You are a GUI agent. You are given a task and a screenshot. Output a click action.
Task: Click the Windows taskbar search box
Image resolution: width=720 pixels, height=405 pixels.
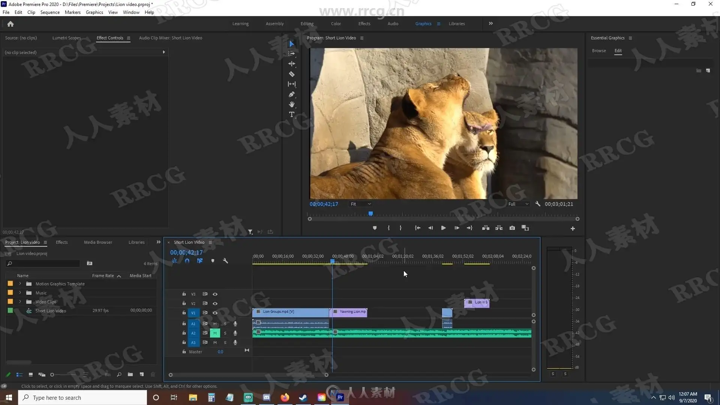click(x=82, y=397)
